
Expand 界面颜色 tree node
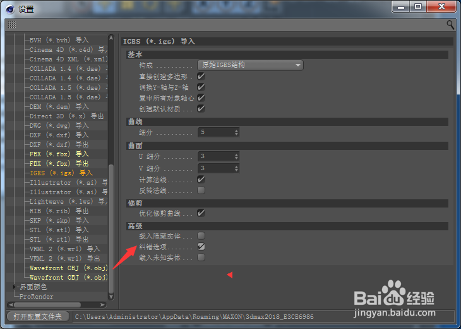14,287
